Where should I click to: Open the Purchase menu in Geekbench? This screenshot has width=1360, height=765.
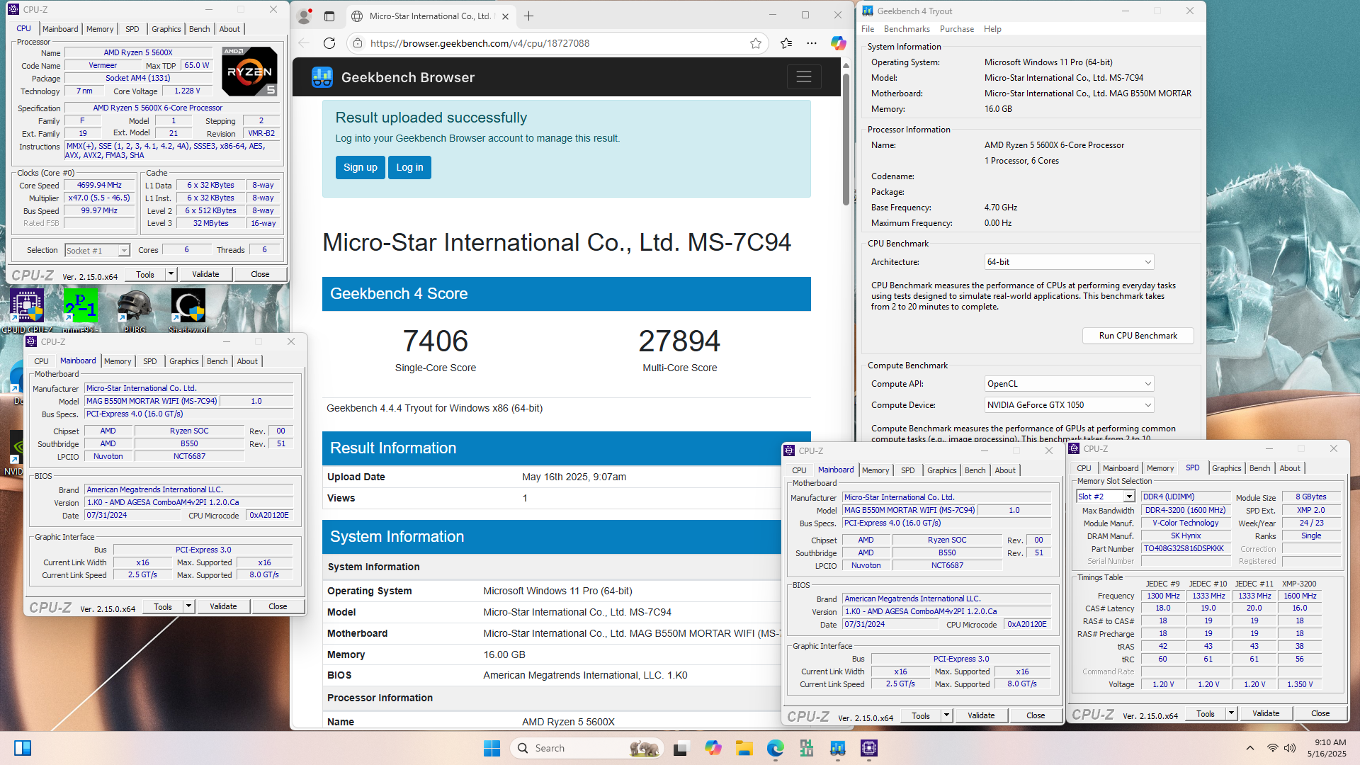[957, 29]
